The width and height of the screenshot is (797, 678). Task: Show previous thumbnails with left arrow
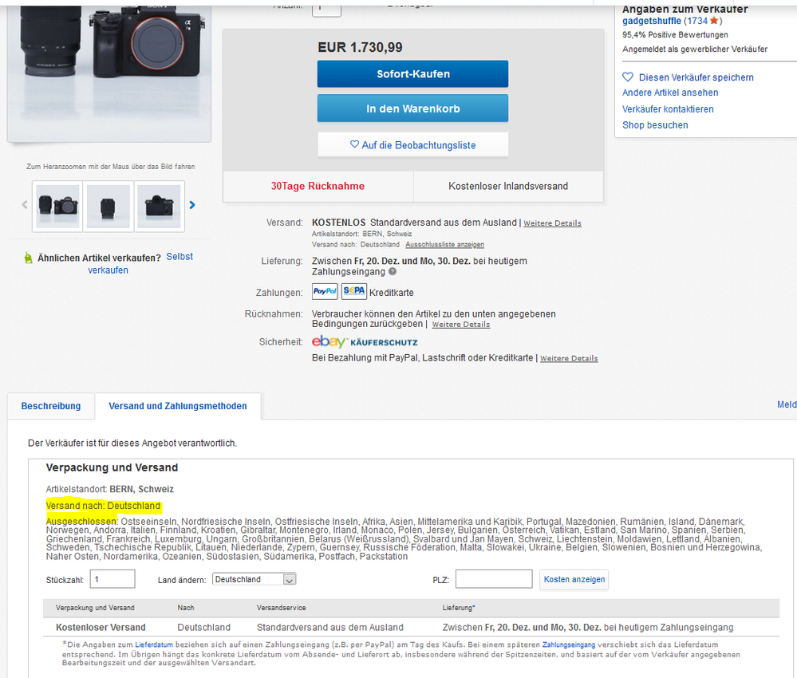[x=25, y=205]
